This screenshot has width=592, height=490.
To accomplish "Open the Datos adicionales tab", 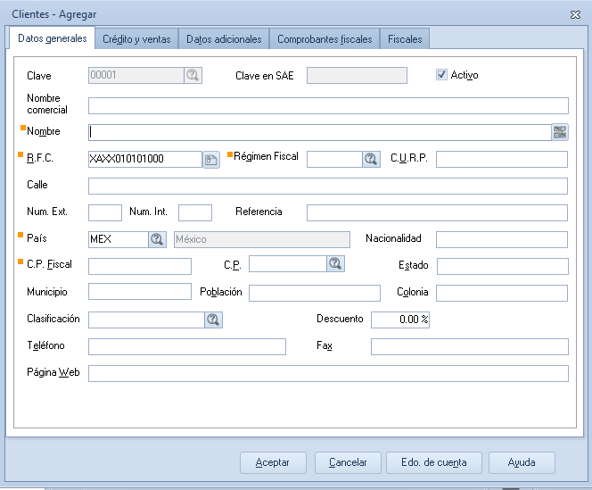I will point(224,39).
